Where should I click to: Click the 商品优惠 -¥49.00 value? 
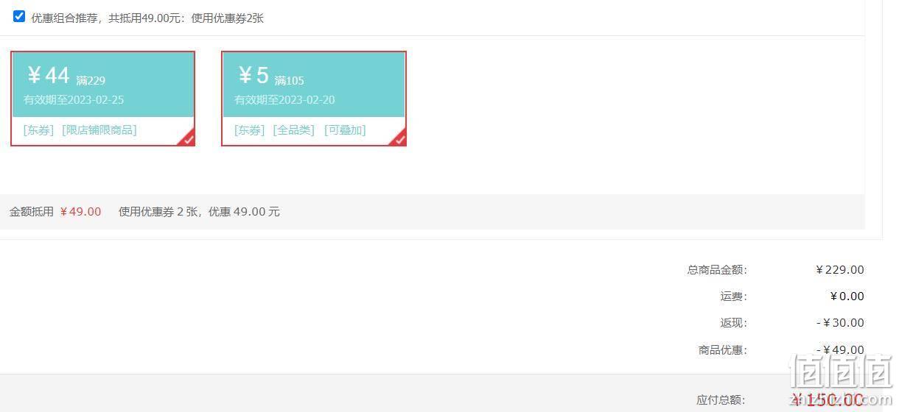840,350
